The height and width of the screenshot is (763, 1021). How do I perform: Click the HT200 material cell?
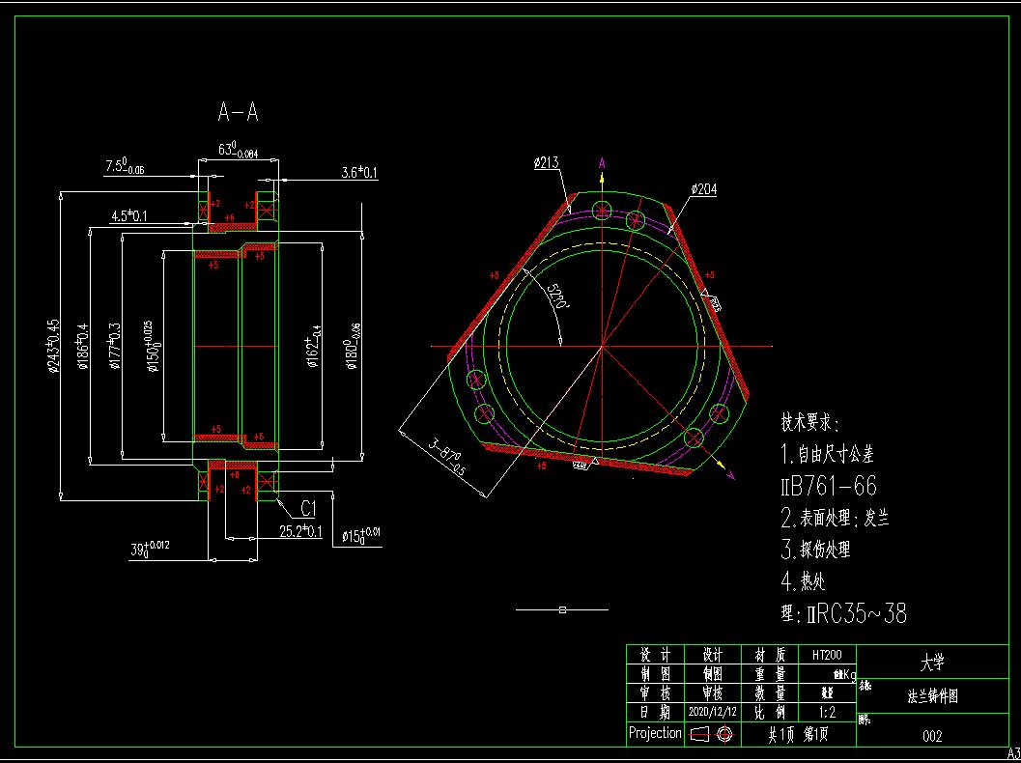click(827, 655)
